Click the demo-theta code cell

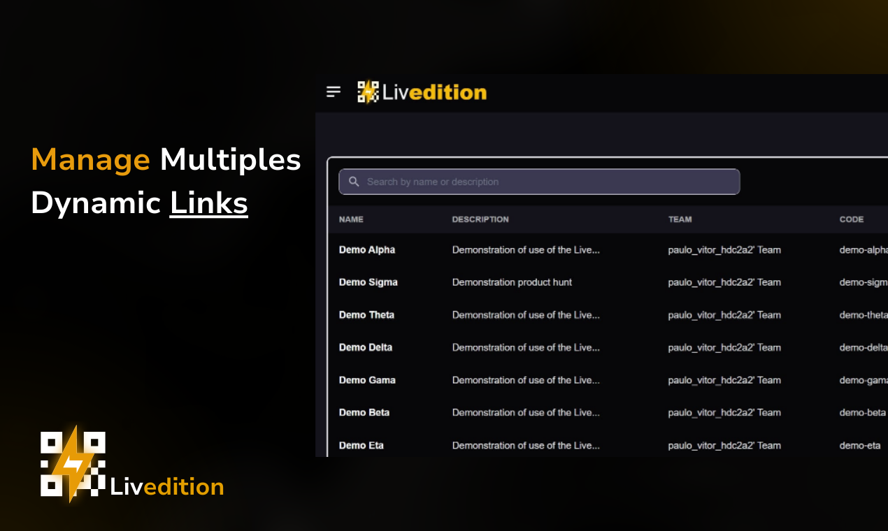coord(864,315)
